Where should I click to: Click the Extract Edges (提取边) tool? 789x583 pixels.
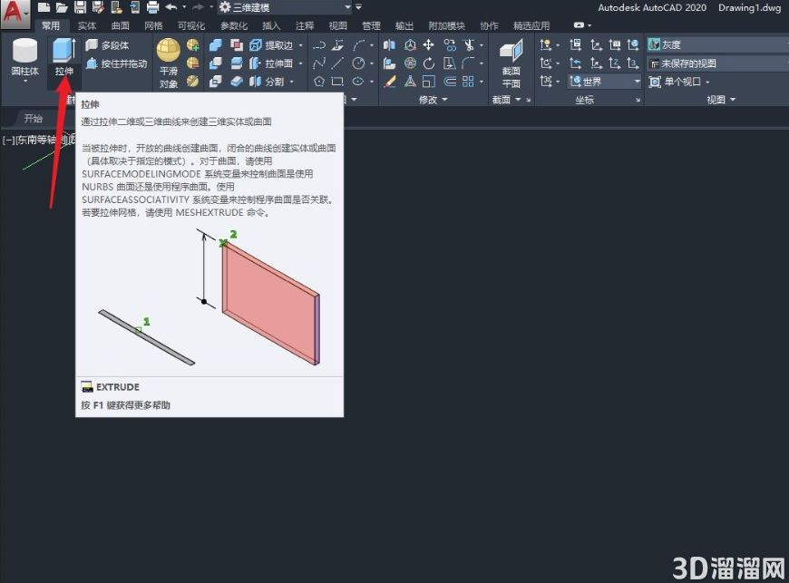point(271,45)
